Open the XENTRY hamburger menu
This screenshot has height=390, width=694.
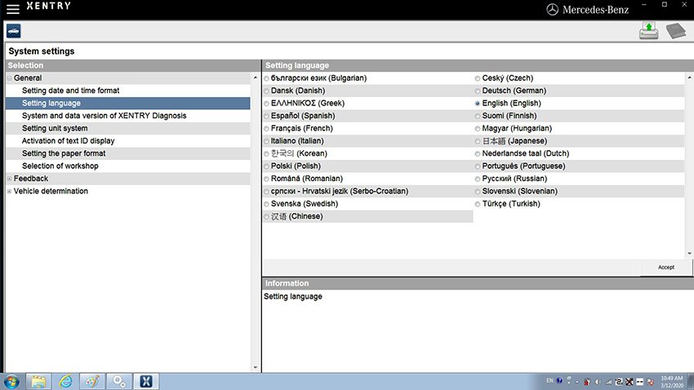pos(13,8)
